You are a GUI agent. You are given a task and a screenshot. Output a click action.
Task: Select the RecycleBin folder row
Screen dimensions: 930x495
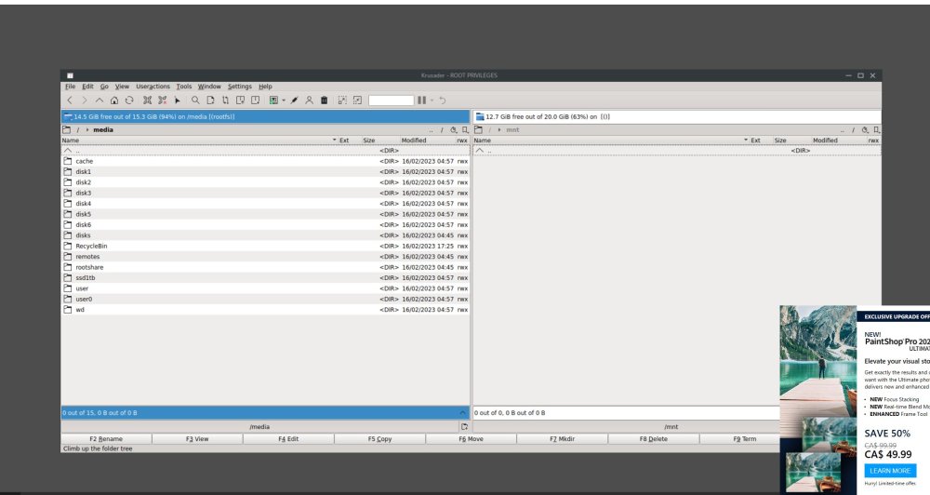click(x=265, y=246)
